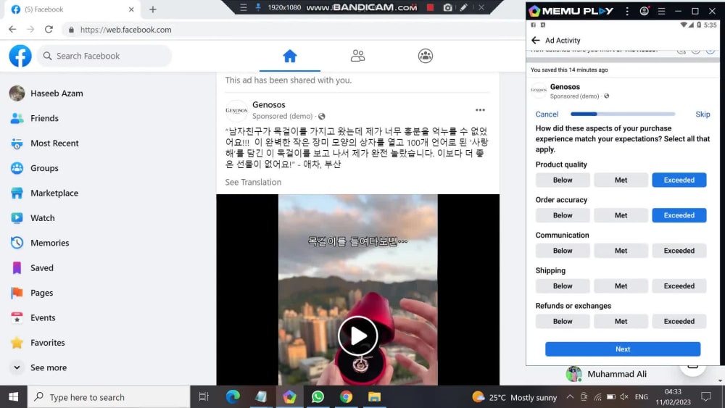Select Below for Order accuracy

[x=563, y=215]
